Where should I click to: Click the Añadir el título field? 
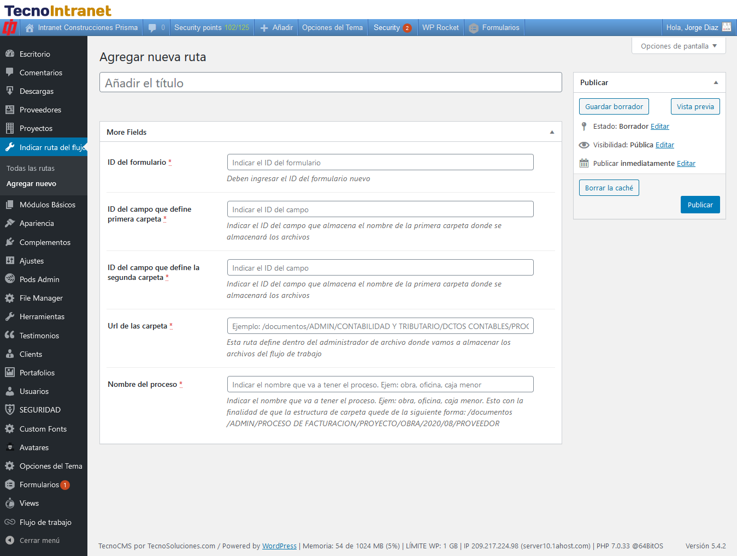click(331, 83)
